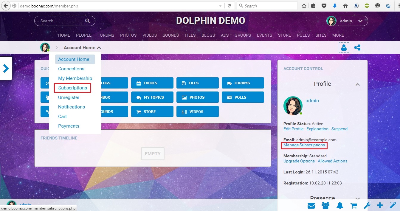
Task: Click the STORE quick link button
Action: tap(152, 111)
